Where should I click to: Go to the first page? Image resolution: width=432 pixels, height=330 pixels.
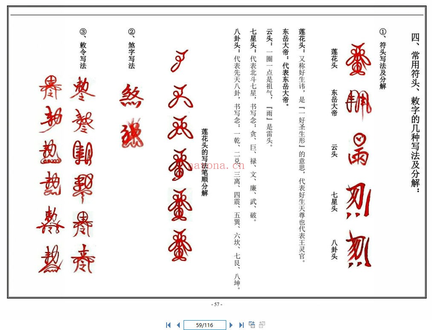(x=168, y=325)
